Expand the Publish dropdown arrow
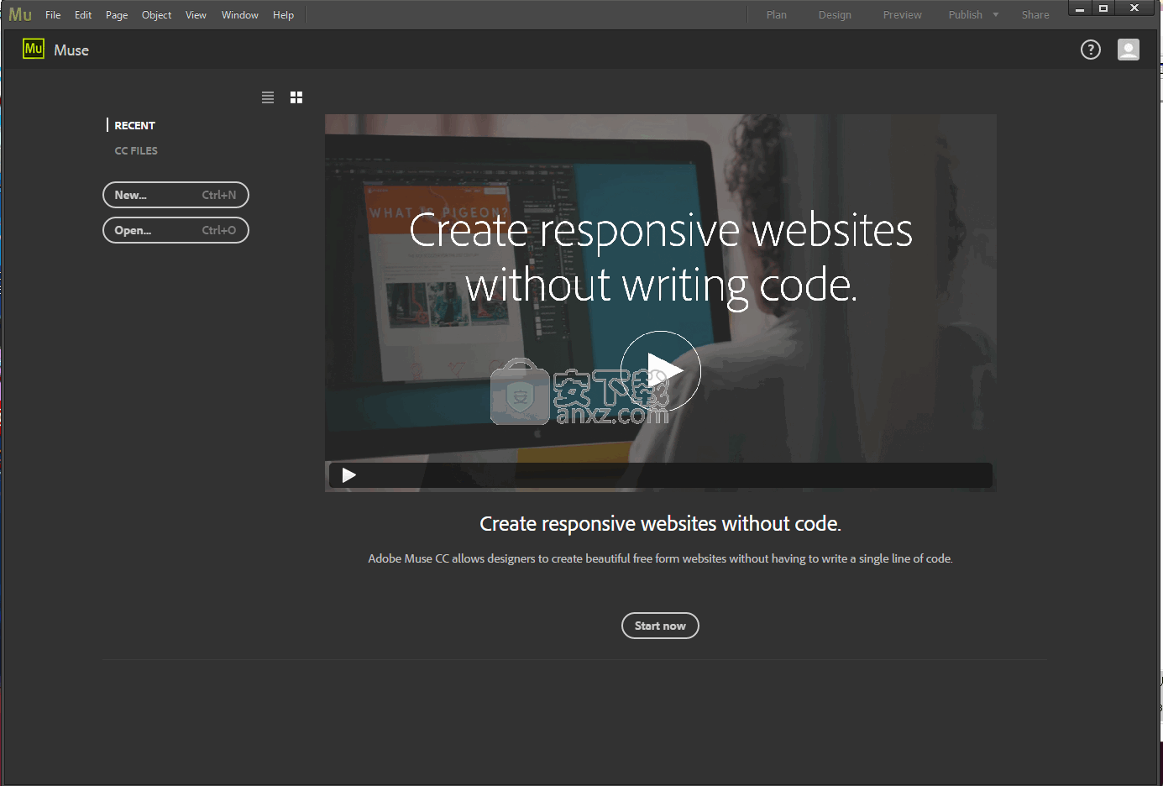This screenshot has height=786, width=1163. (x=996, y=15)
